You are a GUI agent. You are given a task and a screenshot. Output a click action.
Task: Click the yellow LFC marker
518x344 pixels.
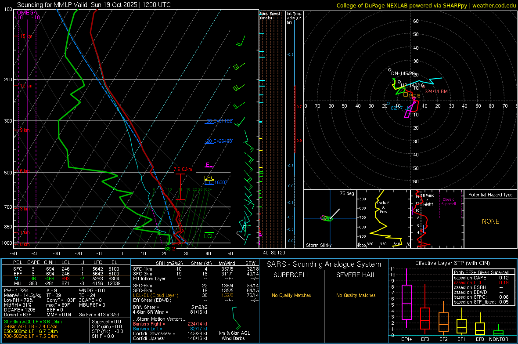point(209,178)
